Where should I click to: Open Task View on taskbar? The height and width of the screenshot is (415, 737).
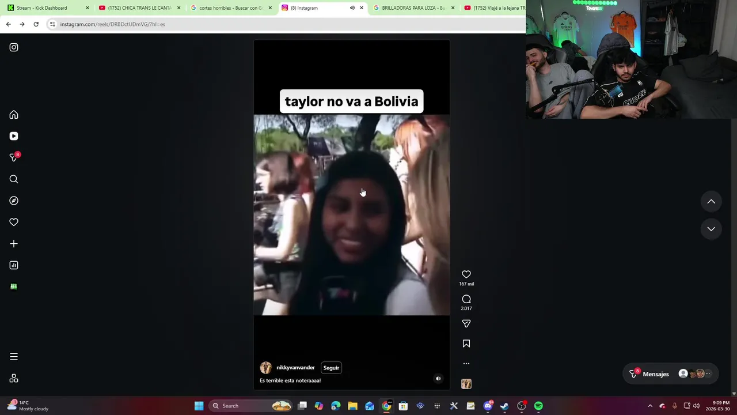[x=302, y=406]
